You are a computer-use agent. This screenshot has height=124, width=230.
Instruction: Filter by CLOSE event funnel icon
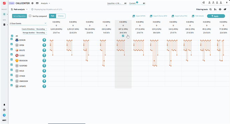44,55
